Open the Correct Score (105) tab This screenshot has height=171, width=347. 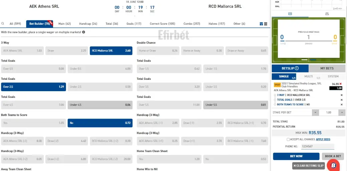162,24
